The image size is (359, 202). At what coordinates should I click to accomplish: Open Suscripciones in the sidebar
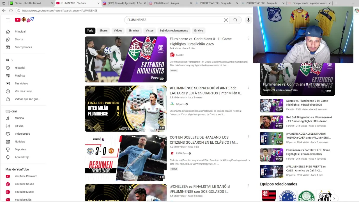coord(24,47)
